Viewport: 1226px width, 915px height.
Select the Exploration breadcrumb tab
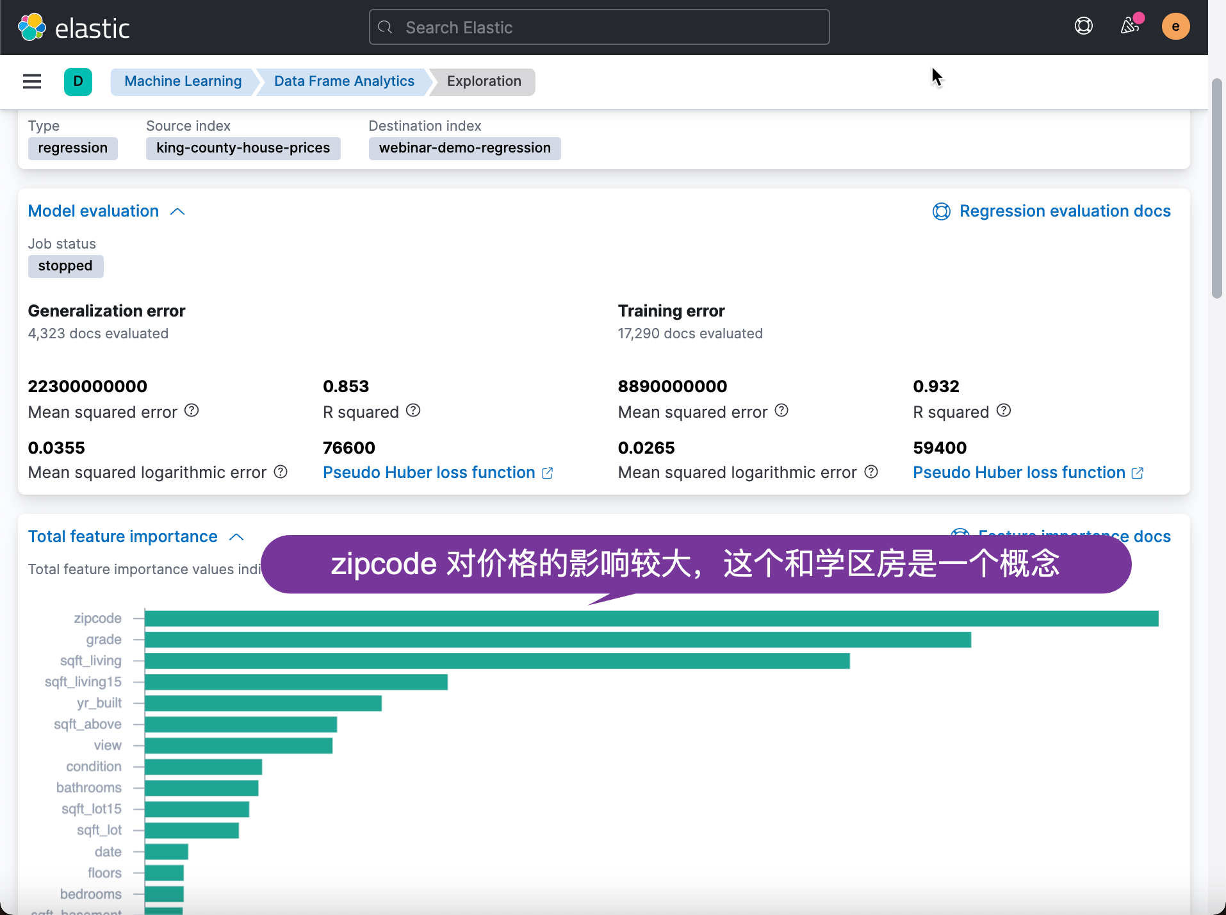pyautogui.click(x=484, y=81)
